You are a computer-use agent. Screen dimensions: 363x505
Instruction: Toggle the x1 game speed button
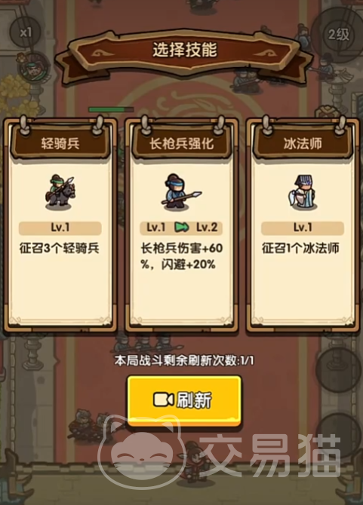click(x=26, y=32)
